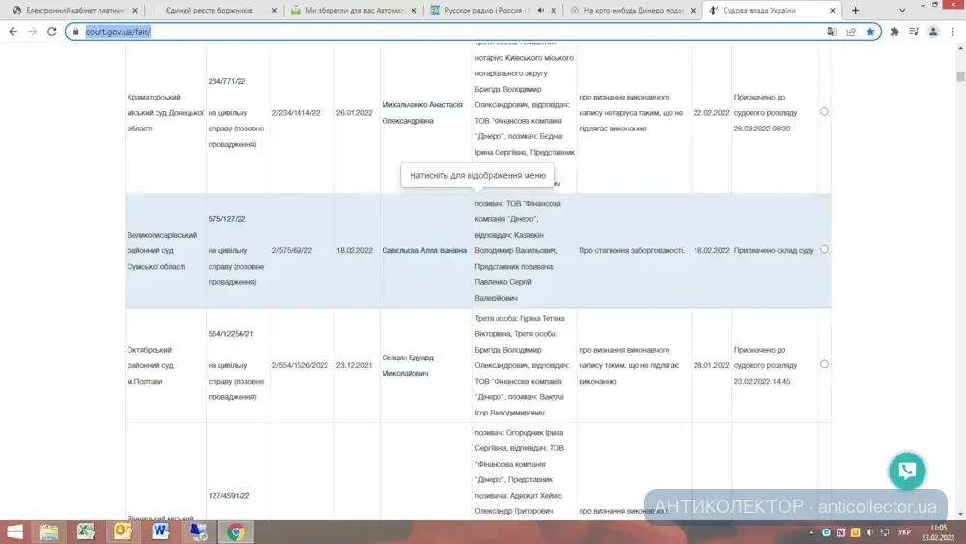Switch keyboard language via УКР indicator
Image resolution: width=966 pixels, height=544 pixels.
click(x=904, y=532)
